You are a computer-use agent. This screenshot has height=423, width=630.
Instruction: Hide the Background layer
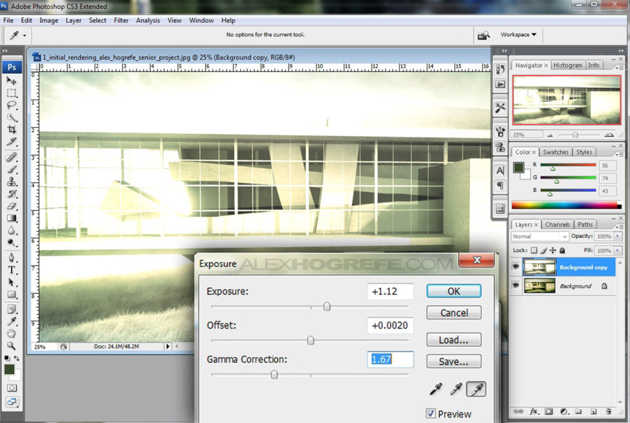click(515, 285)
